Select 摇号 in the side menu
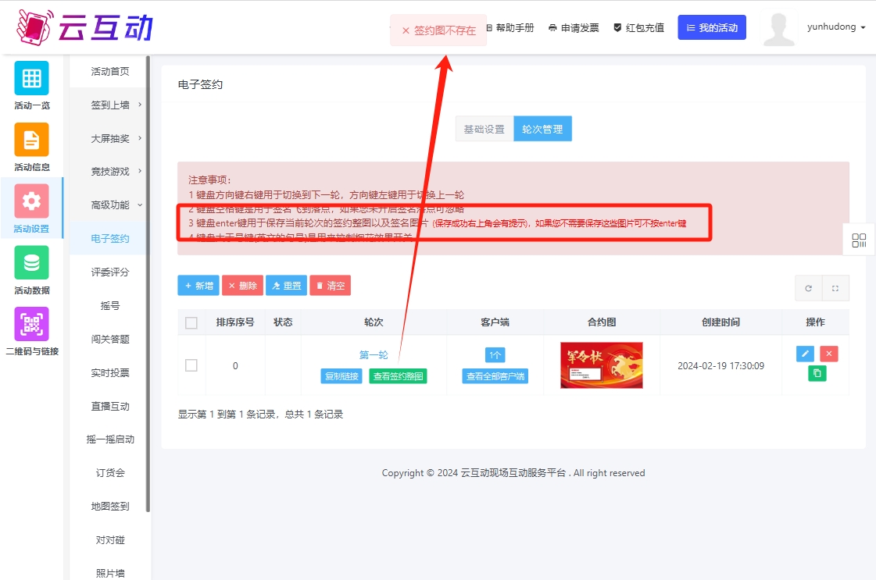Viewport: 876px width, 580px height. click(x=110, y=305)
